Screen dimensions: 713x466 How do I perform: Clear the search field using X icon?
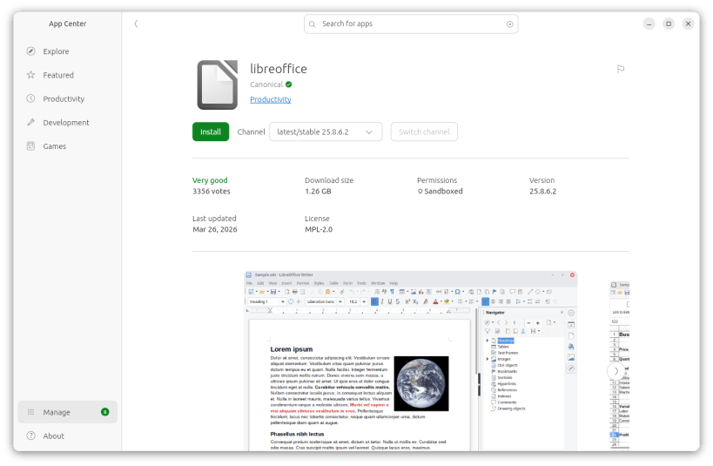510,24
